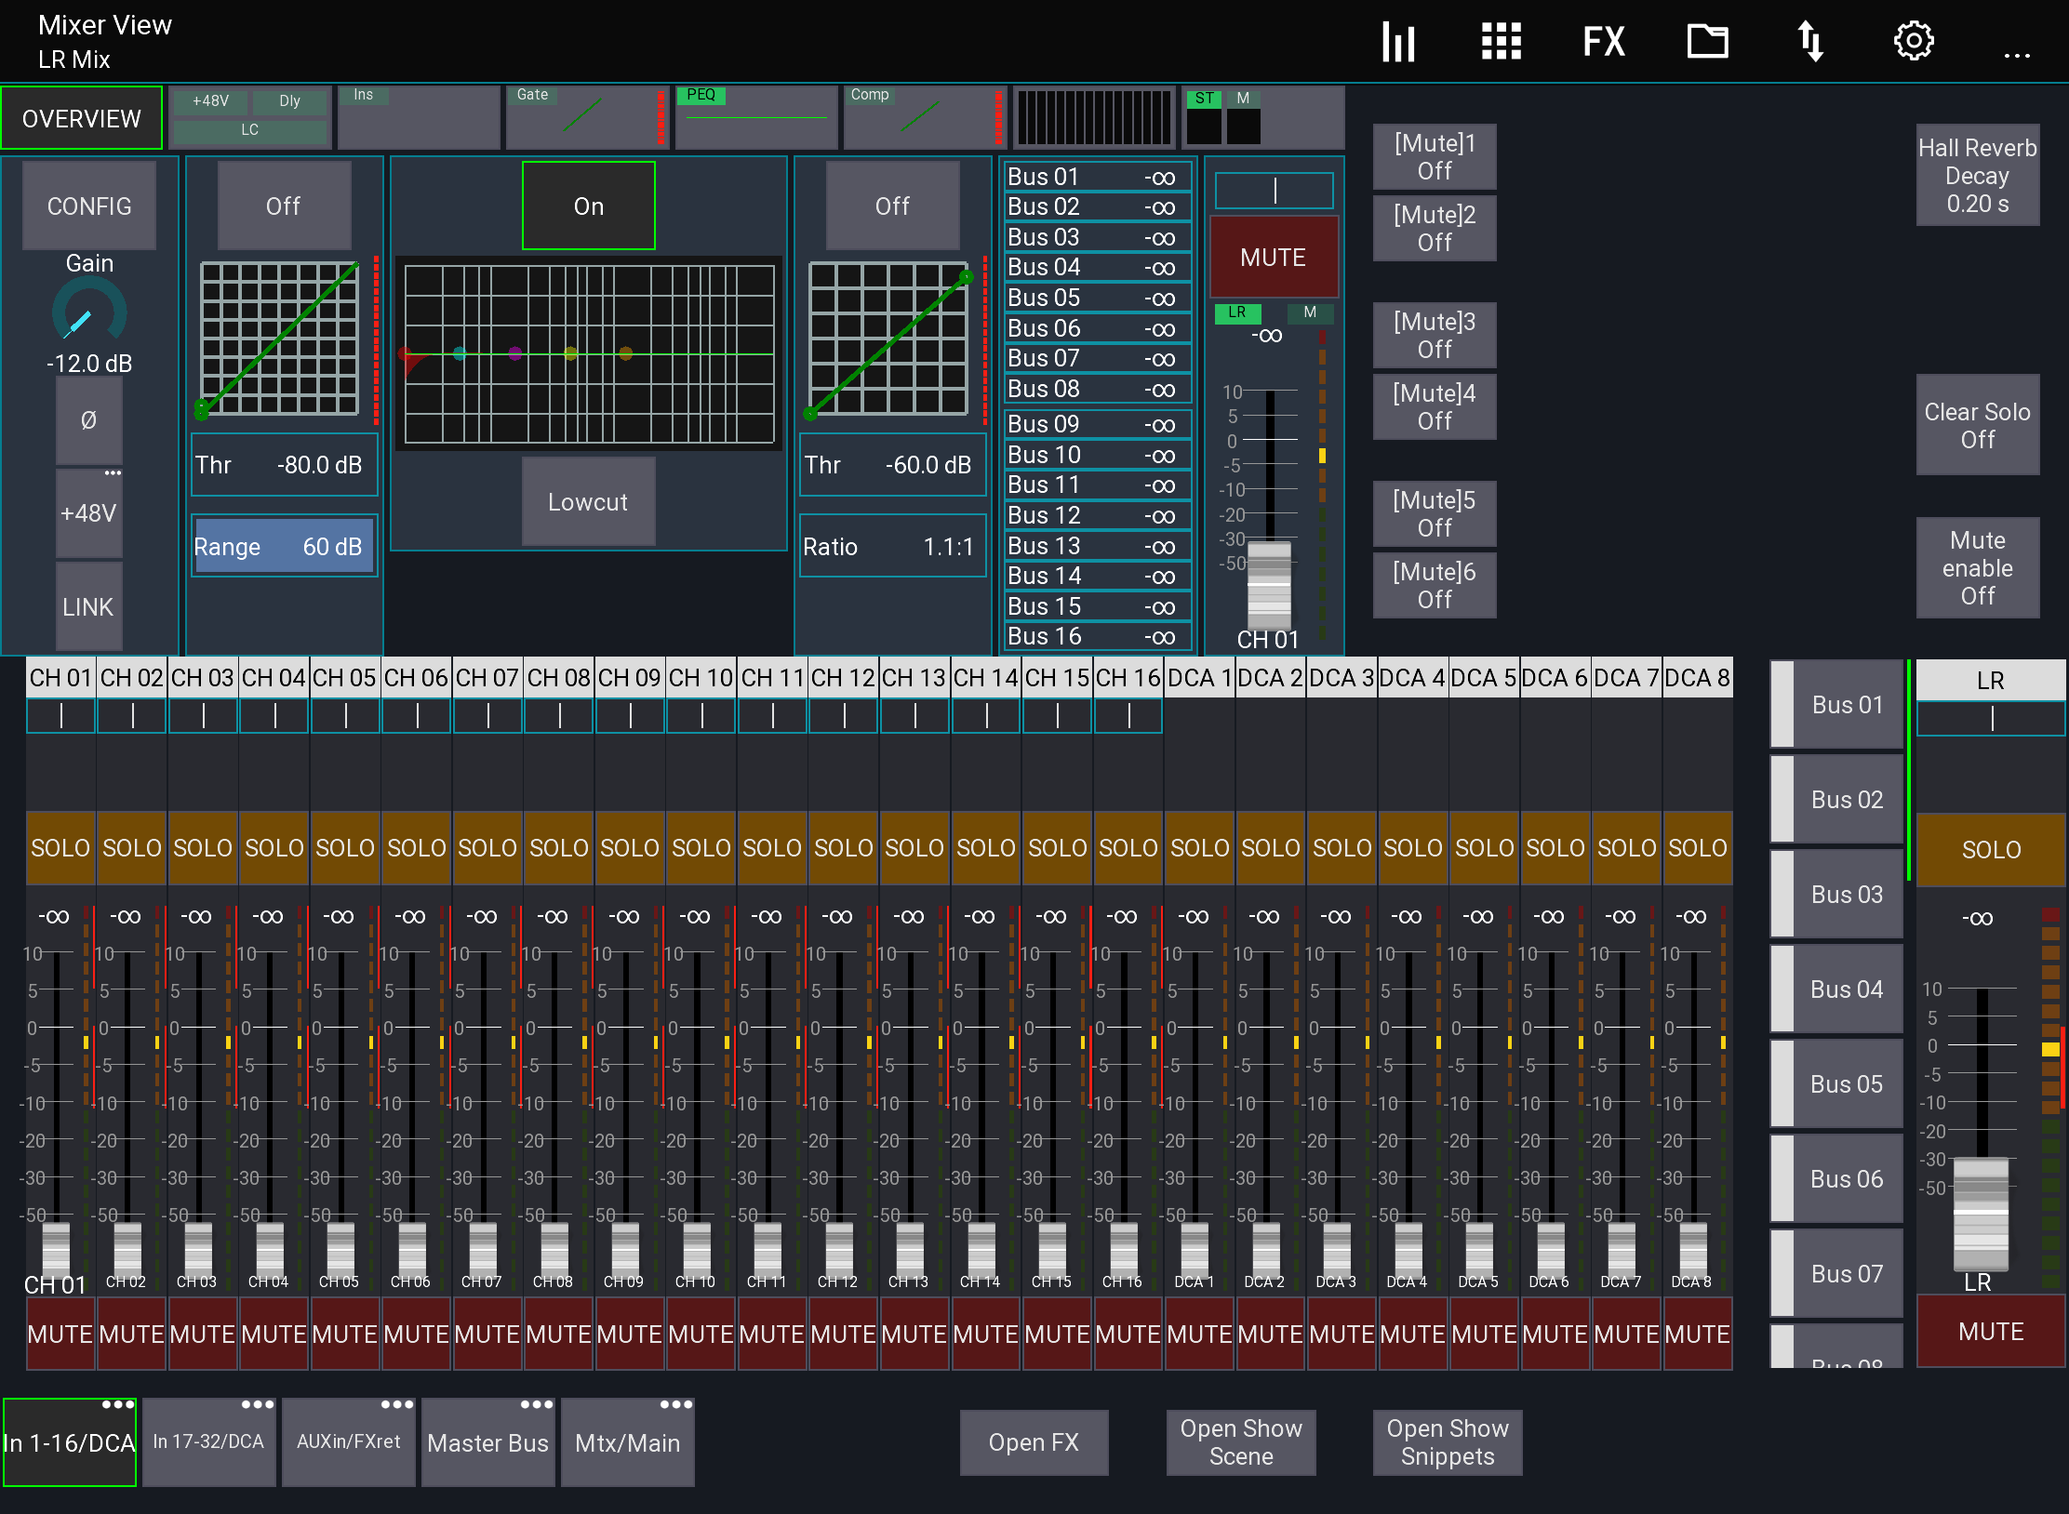The image size is (2069, 1514).
Task: Click the channel name field above MUTE
Action: (x=1273, y=191)
